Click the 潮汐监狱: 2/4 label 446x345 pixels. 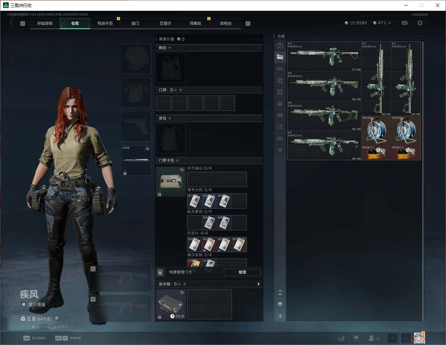[x=200, y=255]
